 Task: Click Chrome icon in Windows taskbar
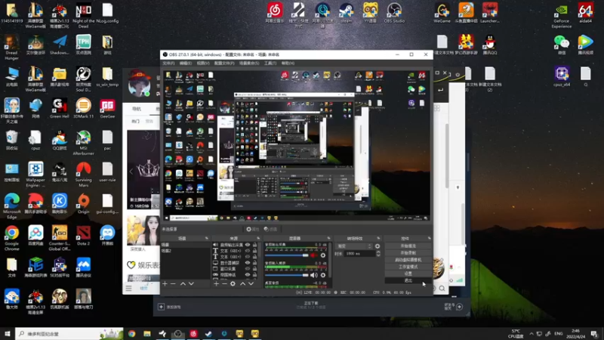tap(131, 334)
